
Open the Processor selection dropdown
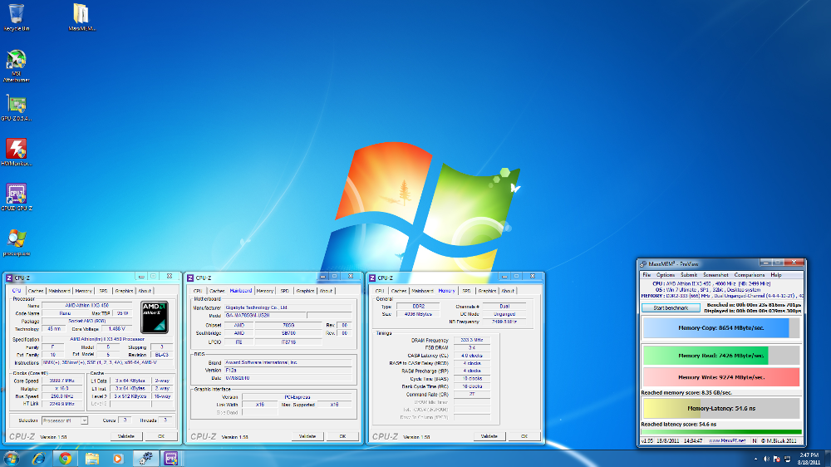click(65, 420)
